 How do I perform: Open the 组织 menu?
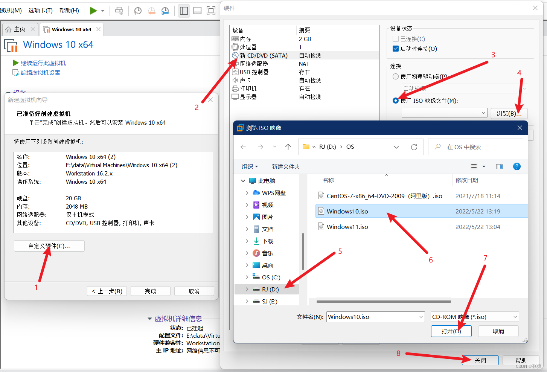[250, 166]
